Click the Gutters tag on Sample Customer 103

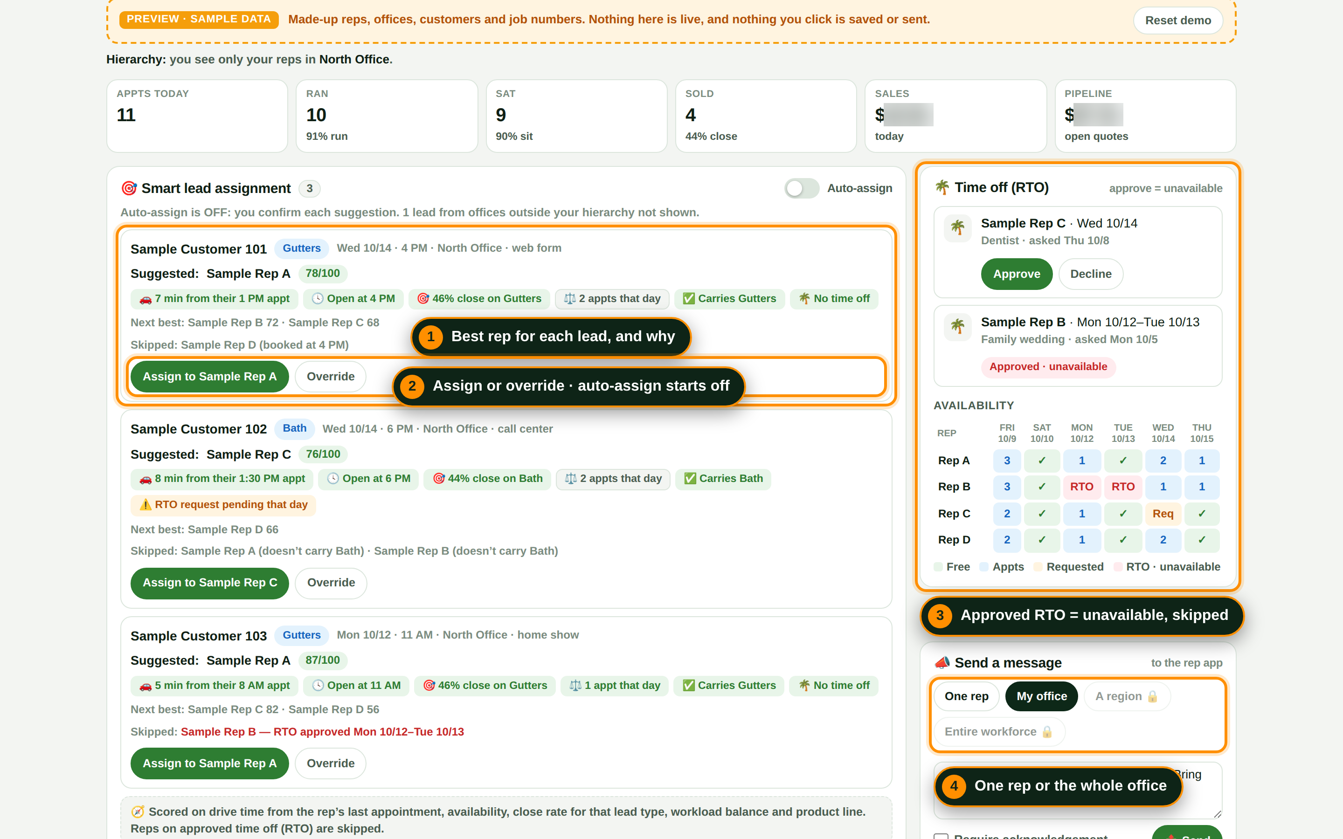pos(301,635)
